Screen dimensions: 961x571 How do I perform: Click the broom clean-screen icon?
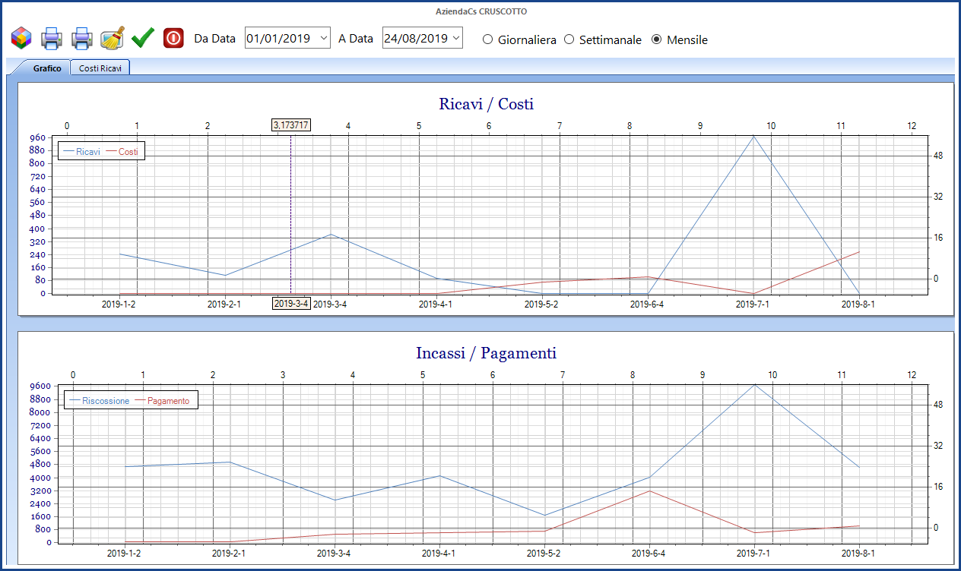112,36
